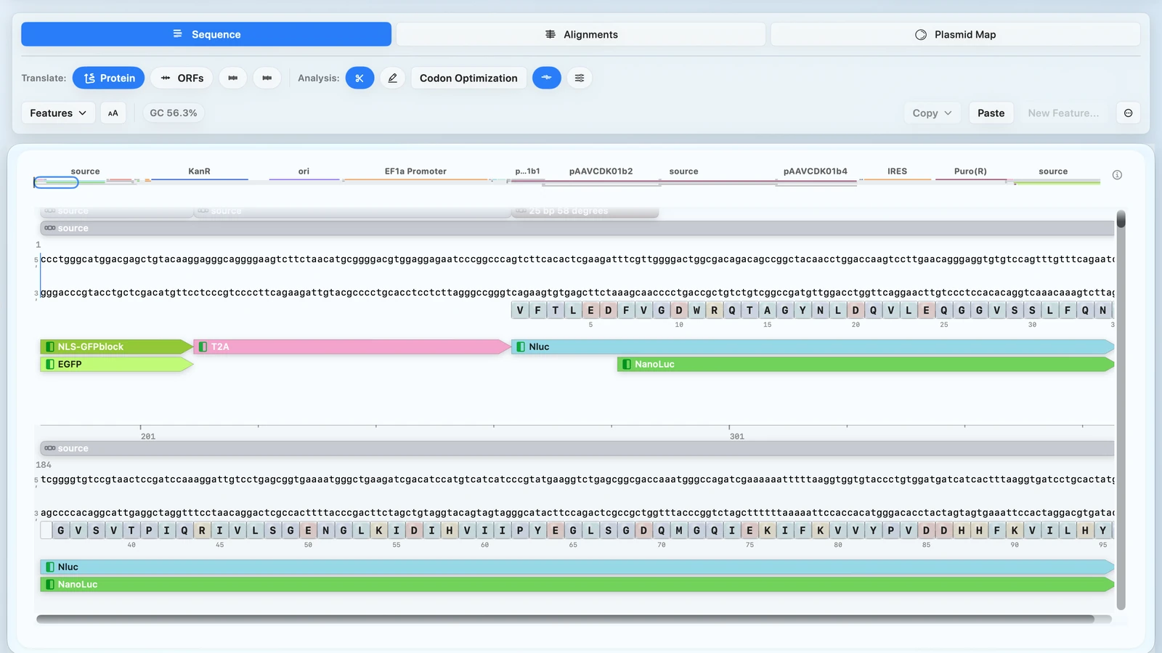This screenshot has height=653, width=1162.
Task: Switch to the Sequence tab
Action: click(206, 34)
